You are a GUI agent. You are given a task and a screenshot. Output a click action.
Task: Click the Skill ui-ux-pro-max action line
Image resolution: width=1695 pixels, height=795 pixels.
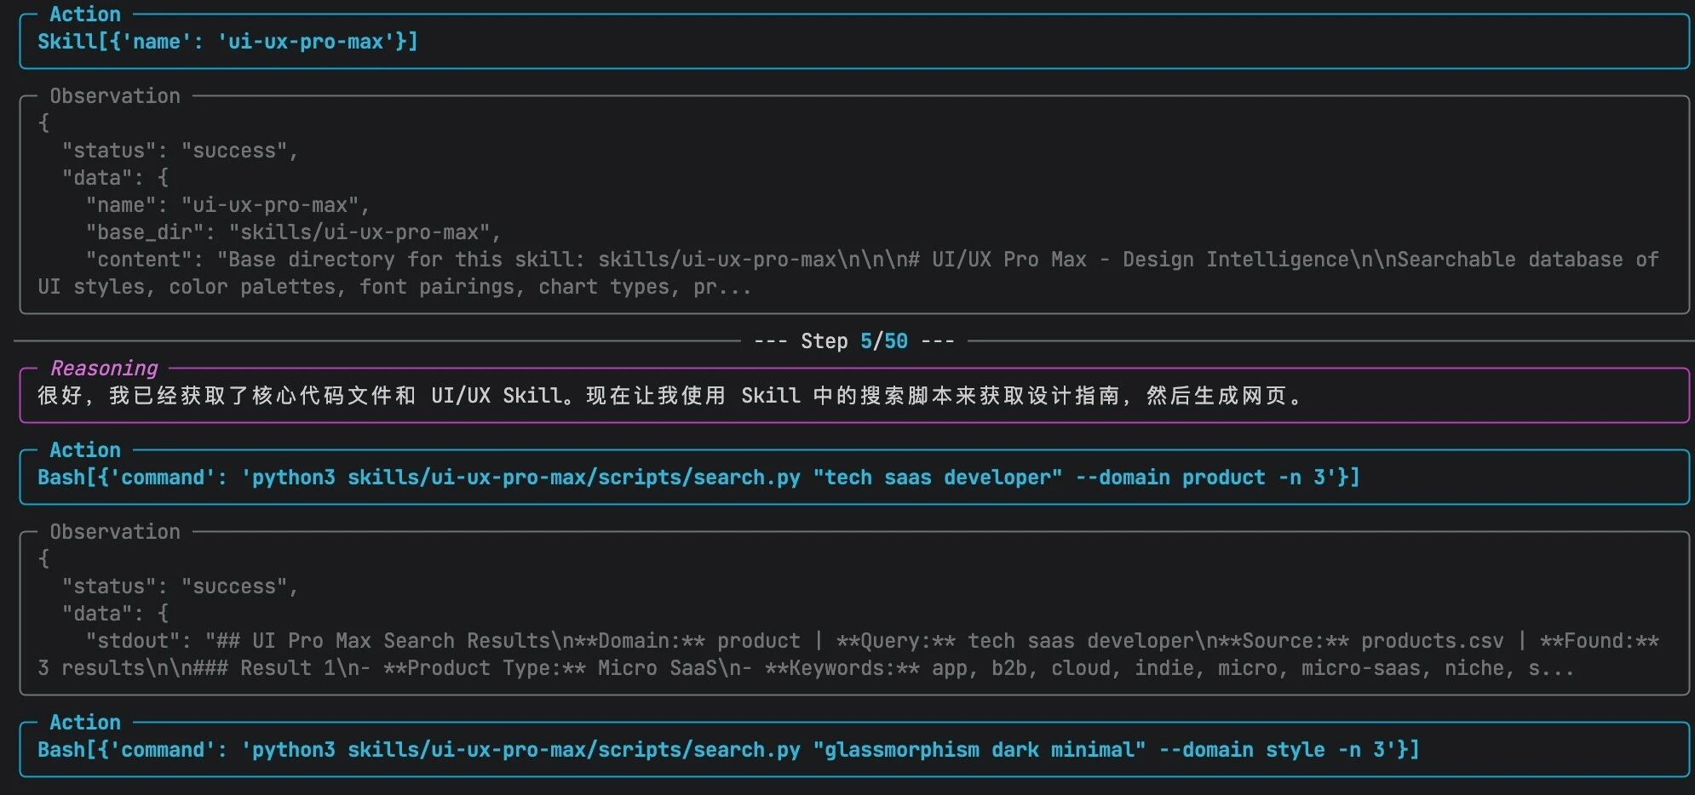pyautogui.click(x=227, y=42)
